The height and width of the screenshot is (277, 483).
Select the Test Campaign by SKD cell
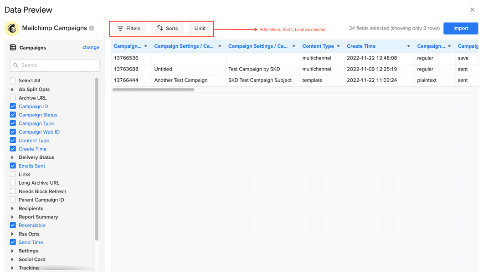[x=263, y=69]
